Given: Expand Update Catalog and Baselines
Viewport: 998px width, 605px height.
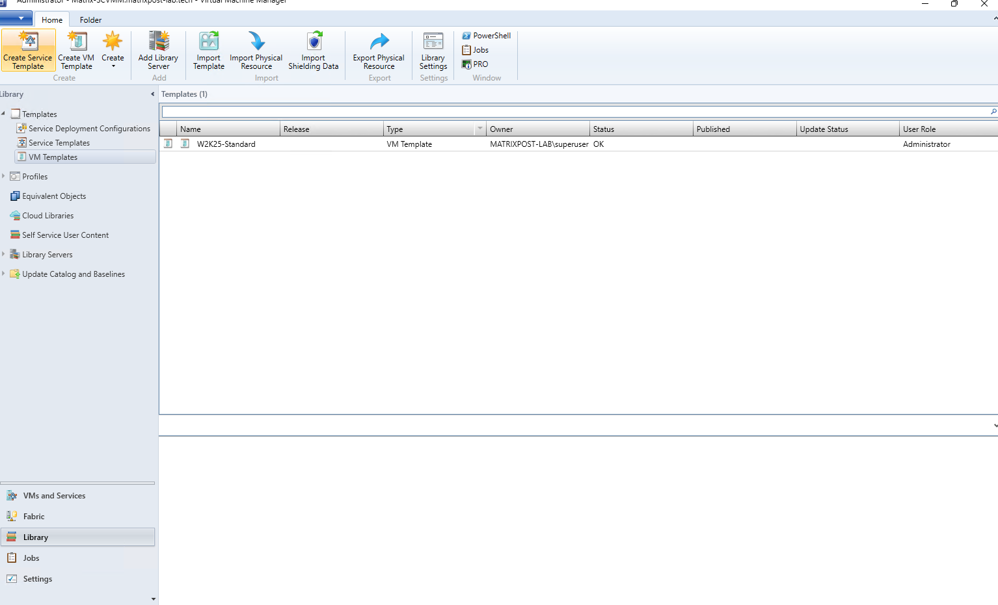Looking at the screenshot, I should [3, 274].
